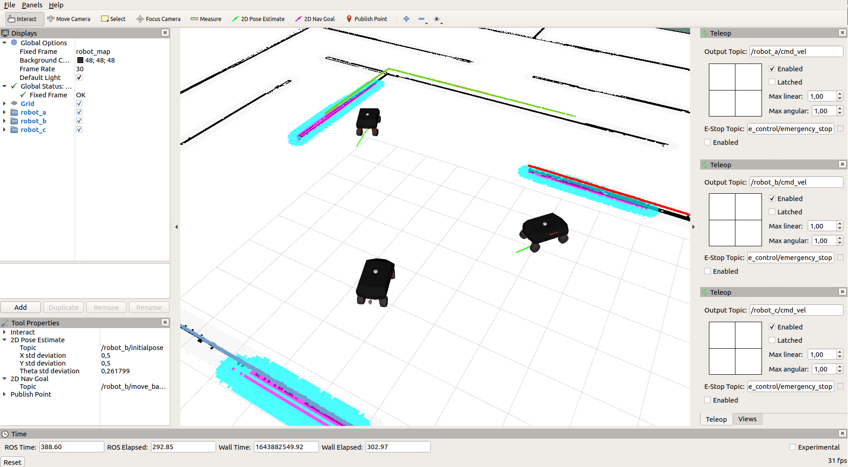The height and width of the screenshot is (467, 848).
Task: Click the Tool Properties wrench icon
Action: point(5,323)
